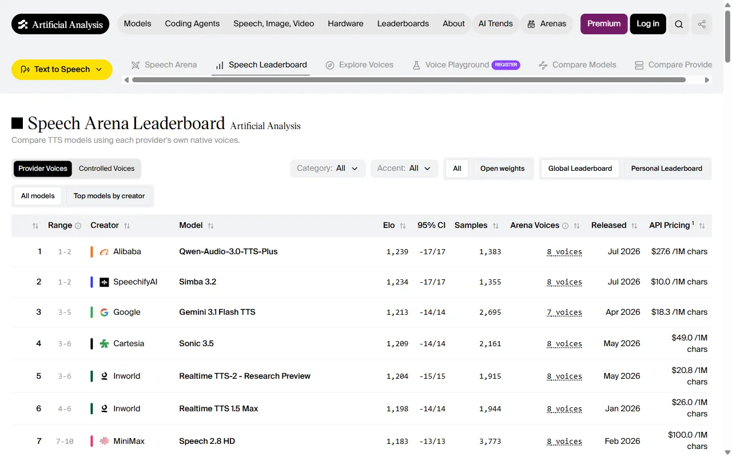Sort by Elo column arrows icon
Screen dimensions: 732x457
coord(403,226)
